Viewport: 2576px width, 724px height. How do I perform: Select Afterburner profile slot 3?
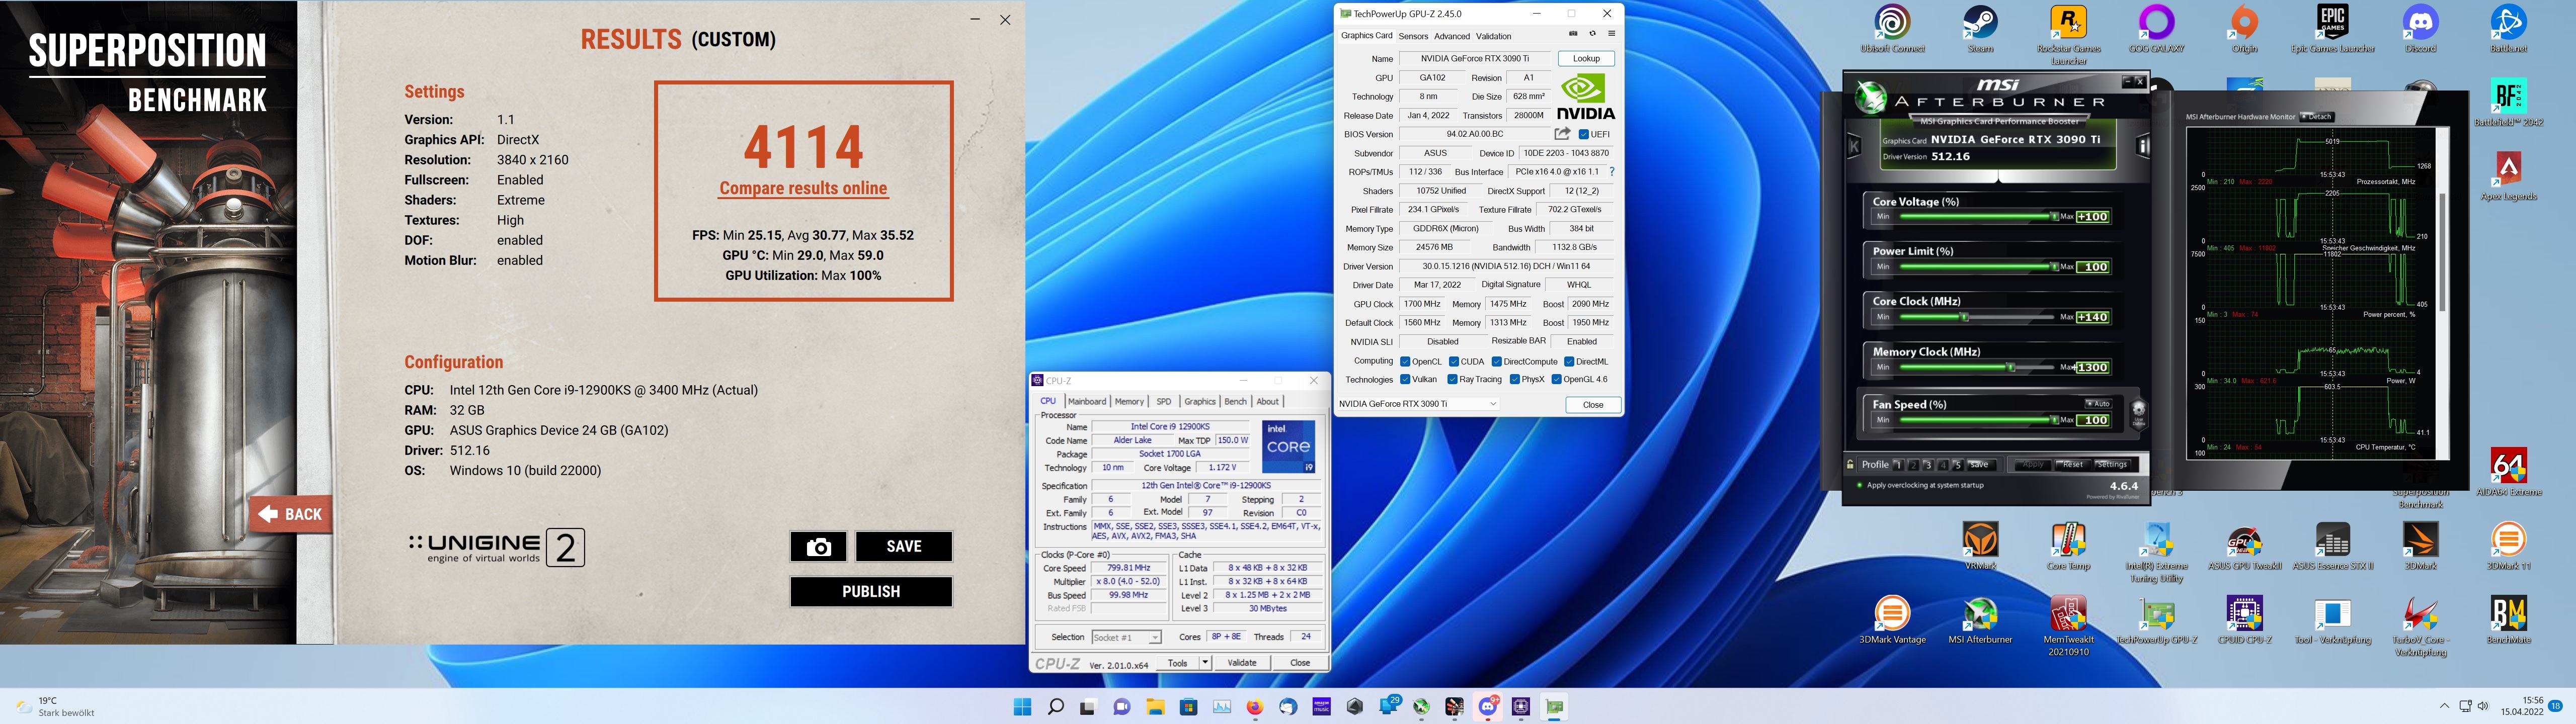pos(1927,465)
